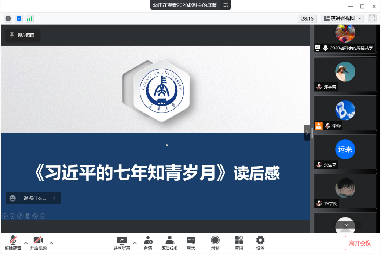Screen dimensions: 381x254
Task: Pin the shared view (锁定画面)
Action: (22, 35)
